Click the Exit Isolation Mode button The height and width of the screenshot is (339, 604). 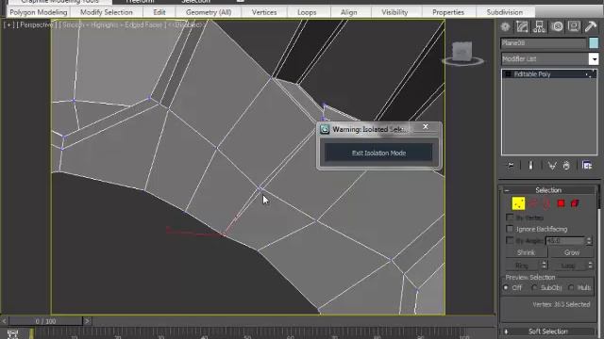[x=378, y=153]
